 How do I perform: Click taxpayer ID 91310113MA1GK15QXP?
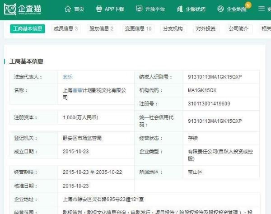tap(215, 77)
